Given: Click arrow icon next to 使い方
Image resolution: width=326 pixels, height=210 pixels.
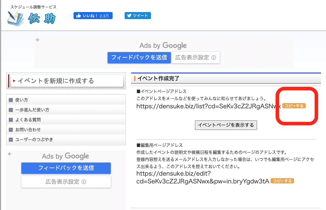Looking at the screenshot, I should click(11, 100).
